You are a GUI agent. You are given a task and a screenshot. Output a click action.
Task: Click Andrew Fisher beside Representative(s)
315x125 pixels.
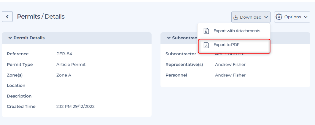coord(230,64)
